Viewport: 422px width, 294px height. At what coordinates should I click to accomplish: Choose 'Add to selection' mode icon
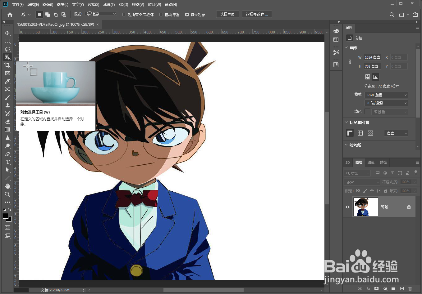click(48, 14)
